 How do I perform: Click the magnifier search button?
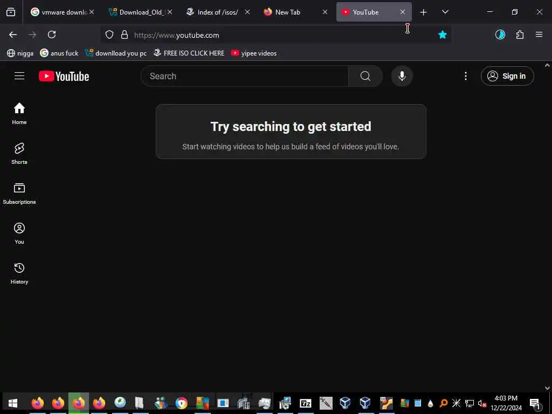coord(365,76)
